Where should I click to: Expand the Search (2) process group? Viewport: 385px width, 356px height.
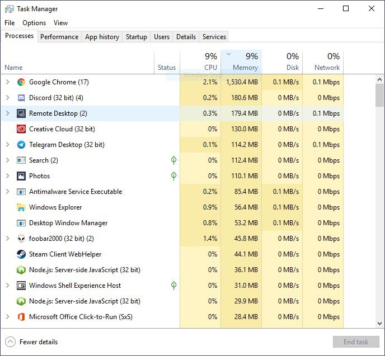(x=8, y=160)
